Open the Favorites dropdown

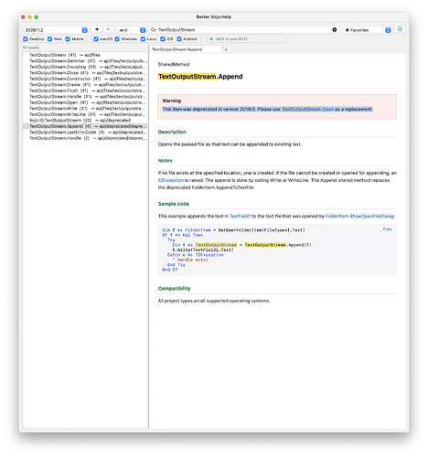click(x=367, y=30)
